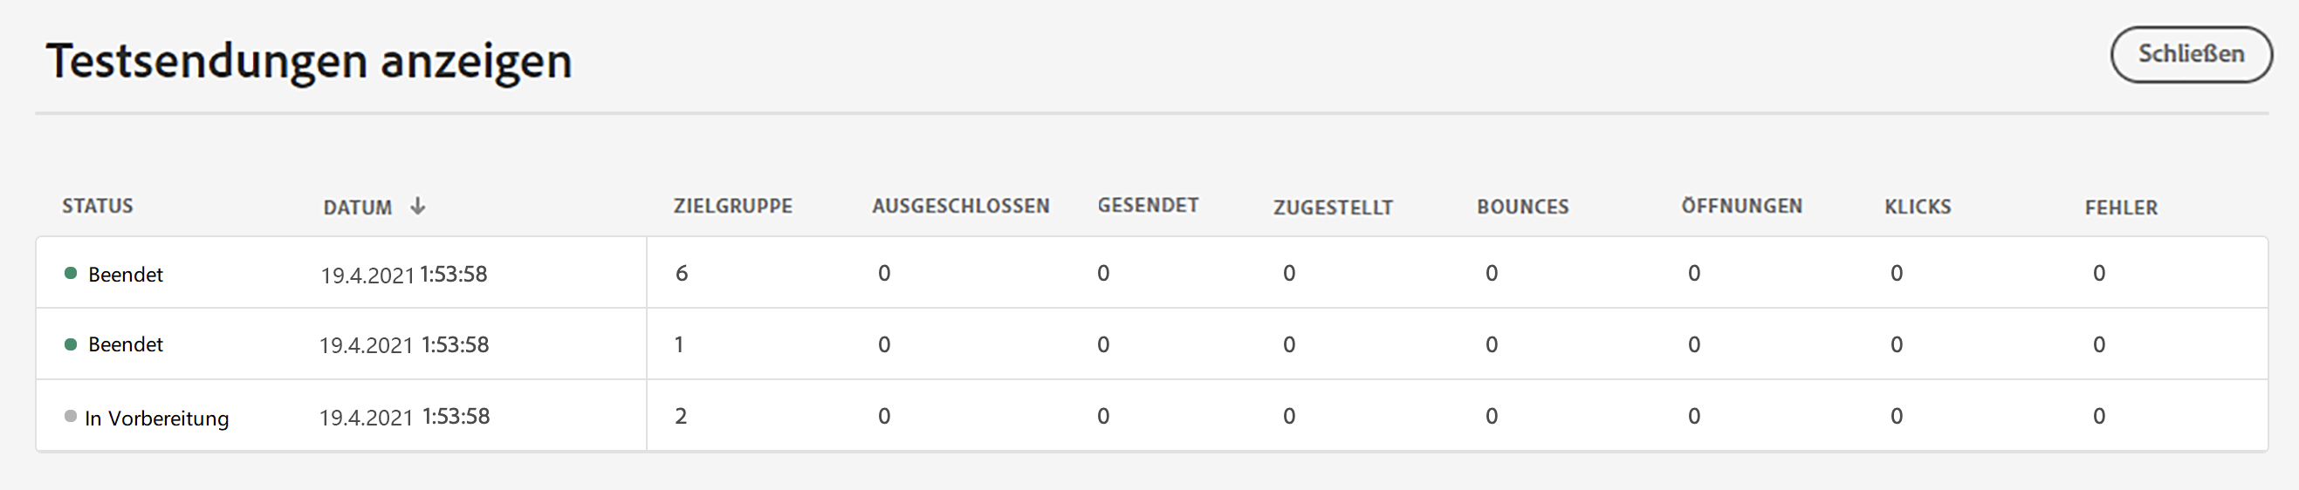Click the Bounces column header
The height and width of the screenshot is (490, 2299).
[x=1522, y=207]
